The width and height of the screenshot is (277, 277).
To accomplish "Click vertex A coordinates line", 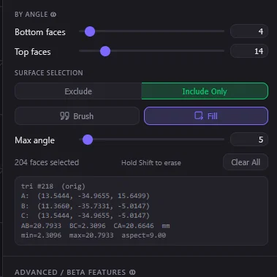I will click(x=86, y=196).
